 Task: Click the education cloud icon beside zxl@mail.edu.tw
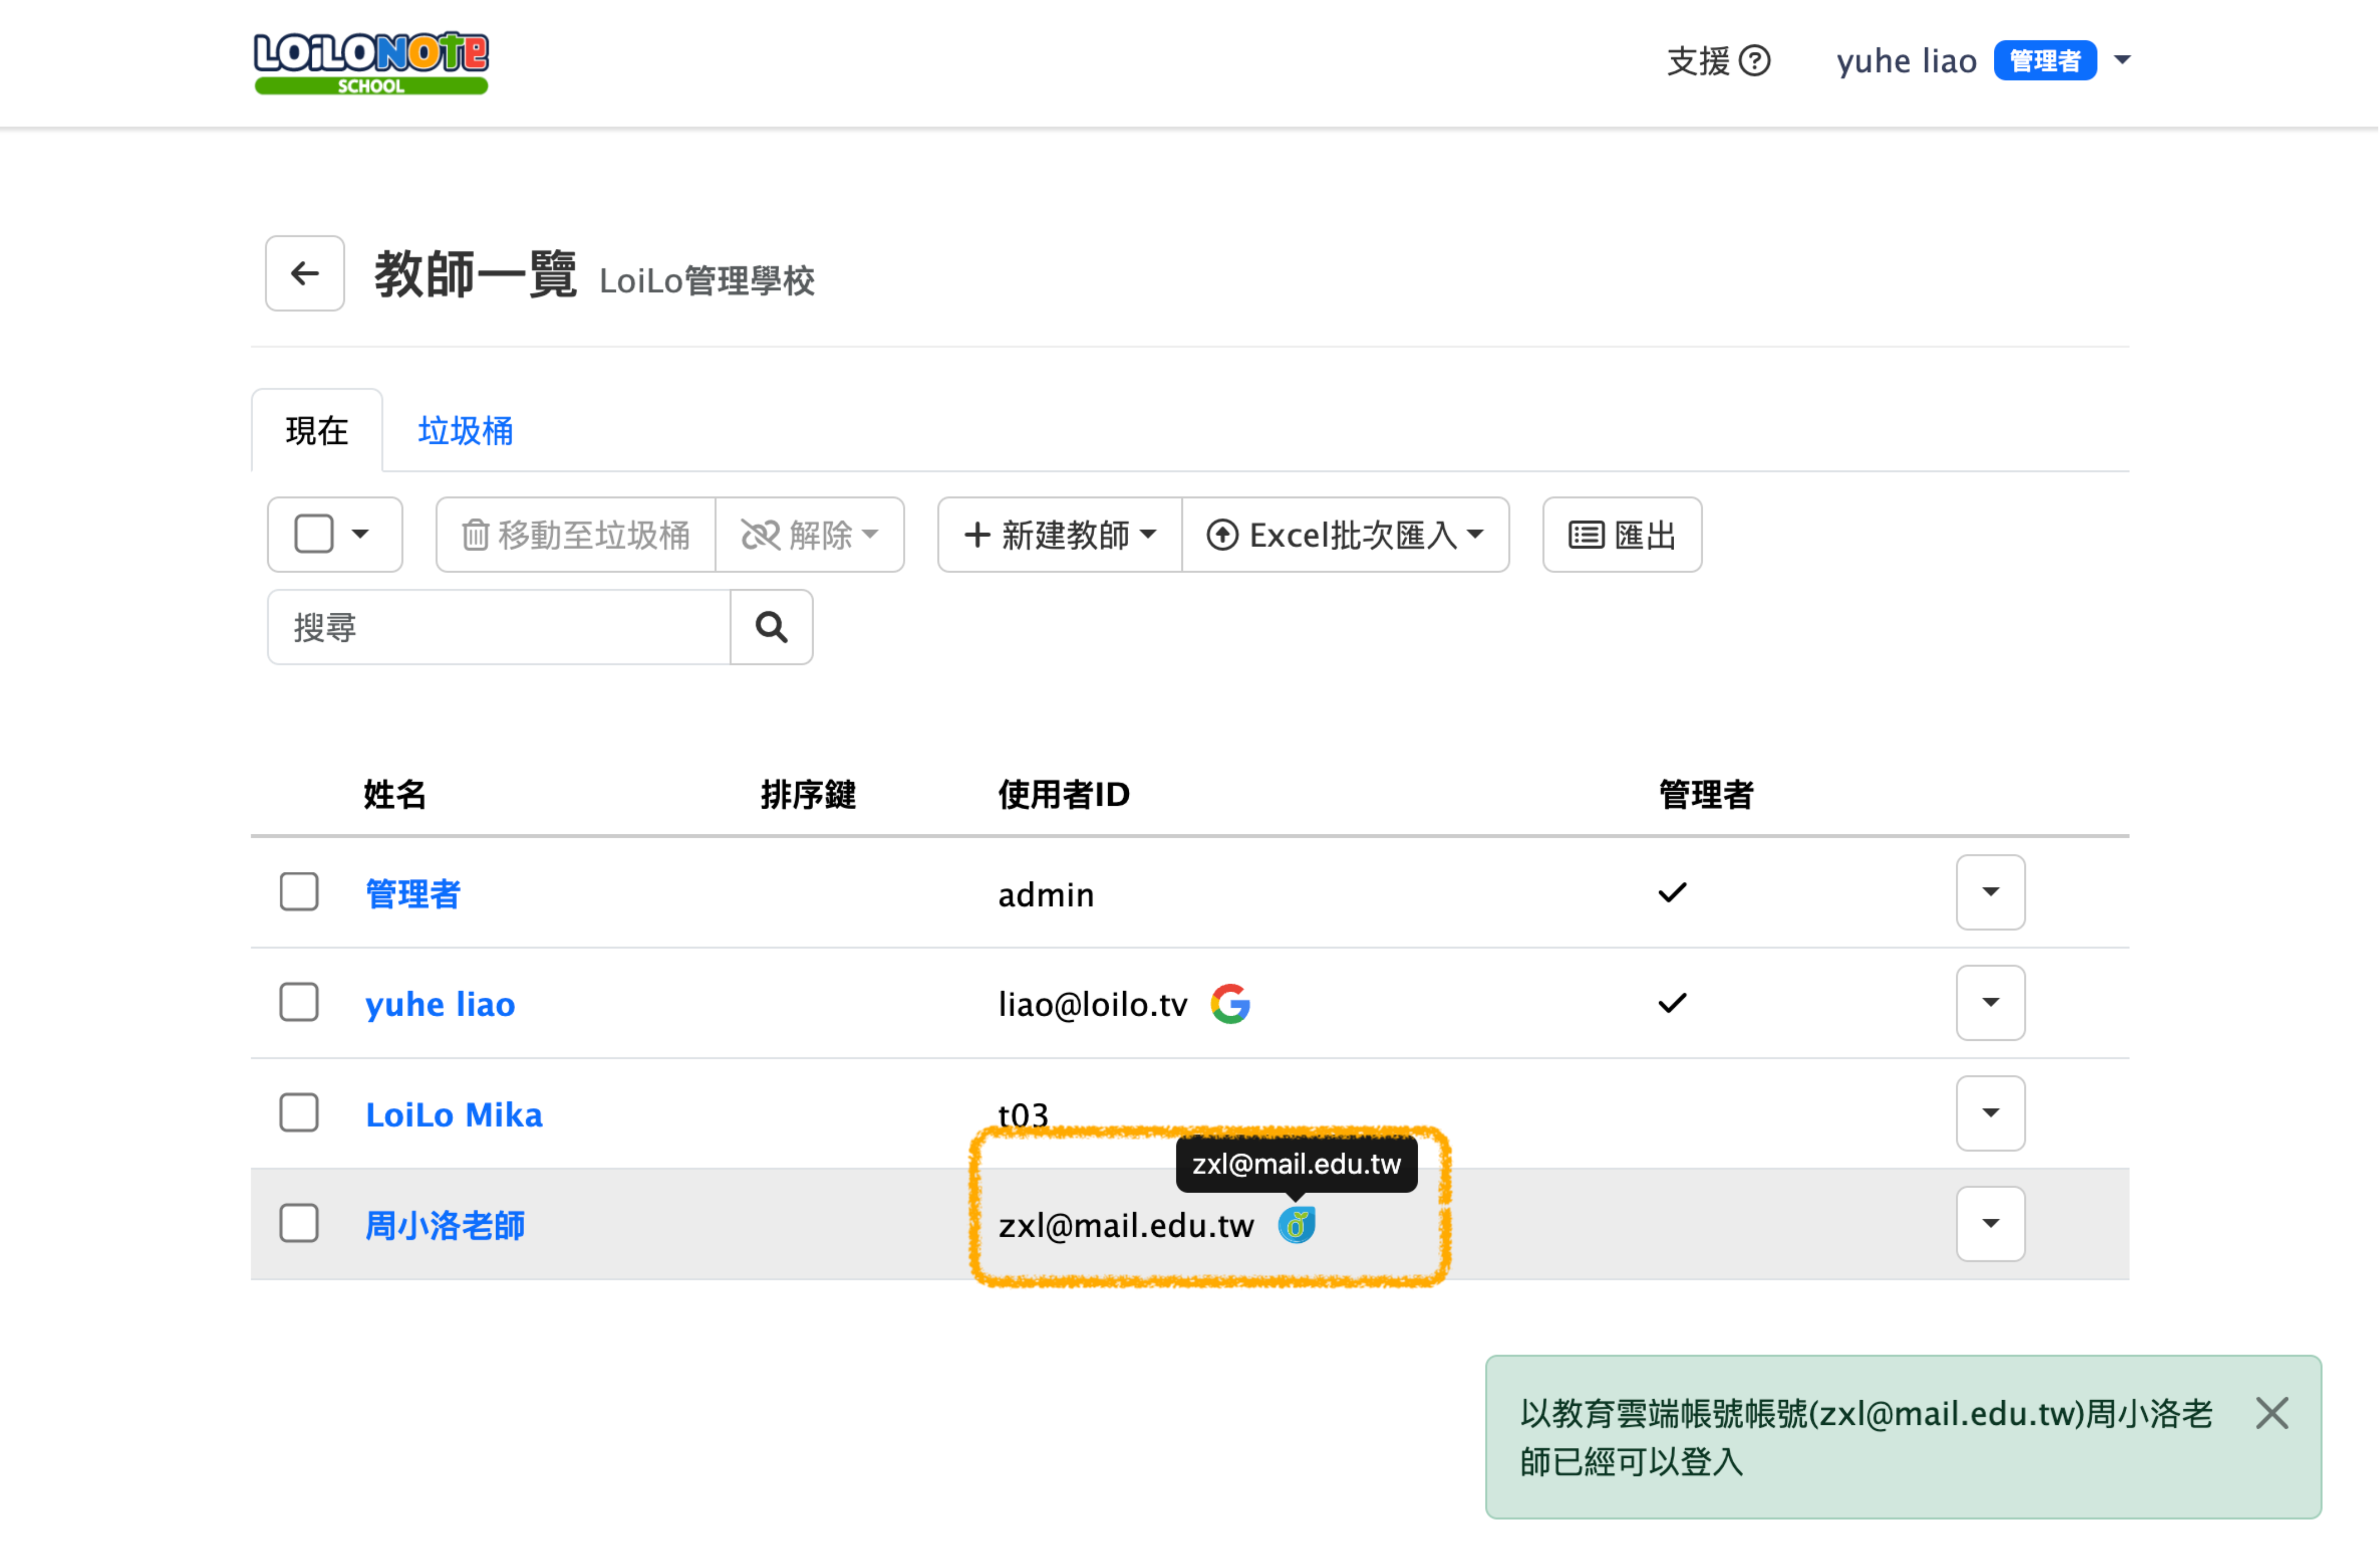[1296, 1225]
